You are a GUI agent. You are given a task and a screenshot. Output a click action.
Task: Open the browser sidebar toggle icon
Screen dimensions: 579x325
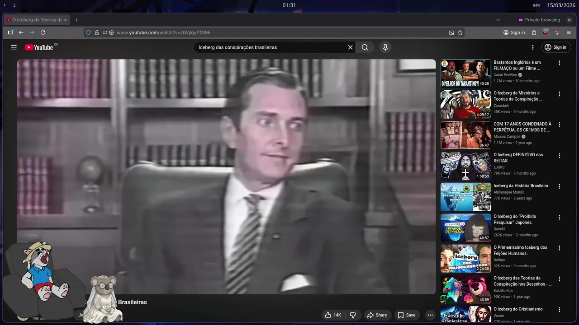pyautogui.click(x=10, y=32)
